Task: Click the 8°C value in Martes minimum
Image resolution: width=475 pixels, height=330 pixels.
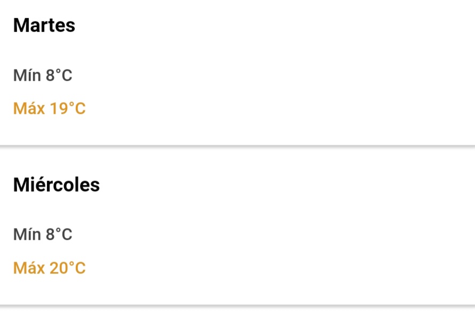Action: (x=59, y=75)
